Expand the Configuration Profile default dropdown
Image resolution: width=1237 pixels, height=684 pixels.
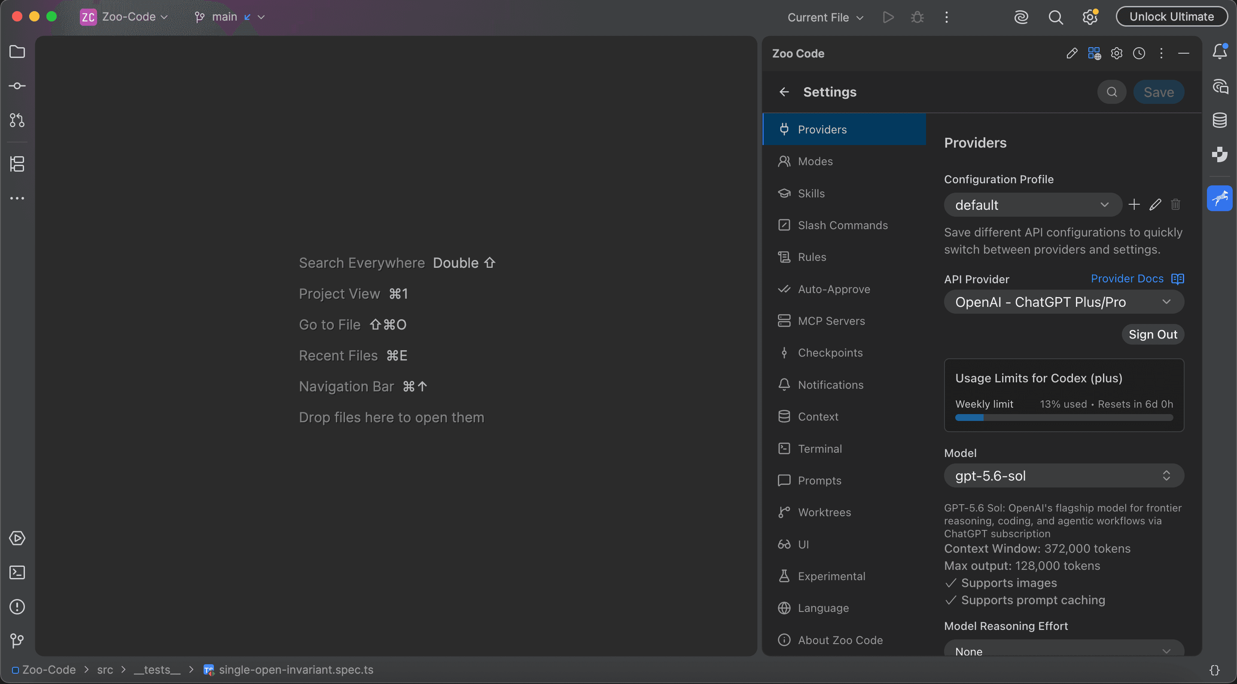pyautogui.click(x=1033, y=205)
